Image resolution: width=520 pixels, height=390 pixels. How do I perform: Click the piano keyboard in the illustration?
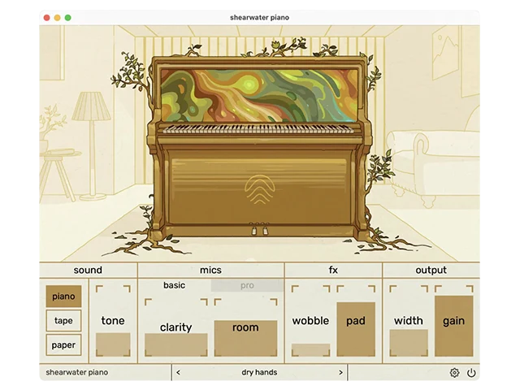[x=258, y=129]
